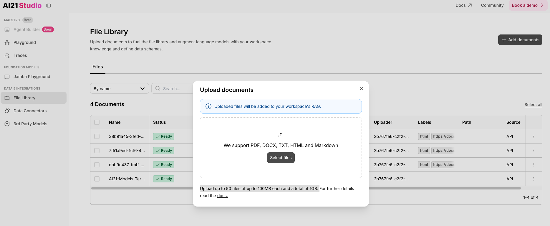Click the Source column header
550x226 pixels.
point(513,122)
